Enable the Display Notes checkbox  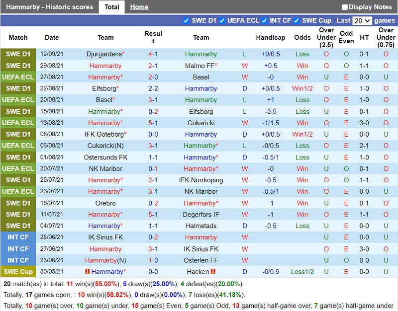(345, 7)
